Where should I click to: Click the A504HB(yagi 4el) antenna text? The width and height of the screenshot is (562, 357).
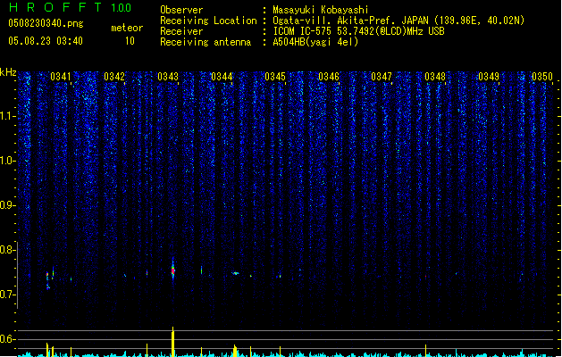click(x=315, y=42)
